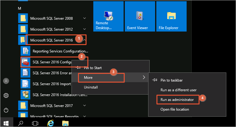
Task: Click SQL Server 2016 Installation Cen text
Action: coord(60,95)
